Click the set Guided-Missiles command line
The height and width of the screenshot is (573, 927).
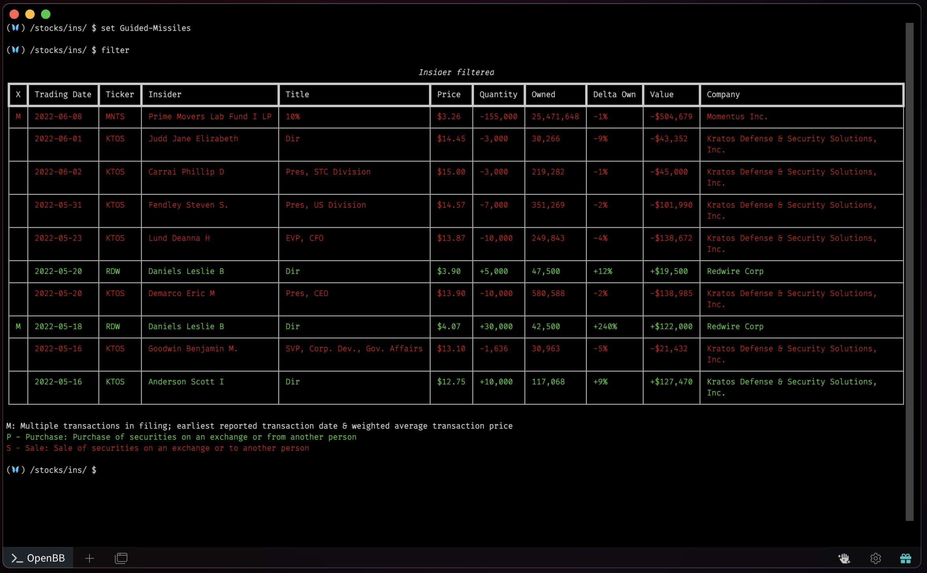[x=99, y=28]
